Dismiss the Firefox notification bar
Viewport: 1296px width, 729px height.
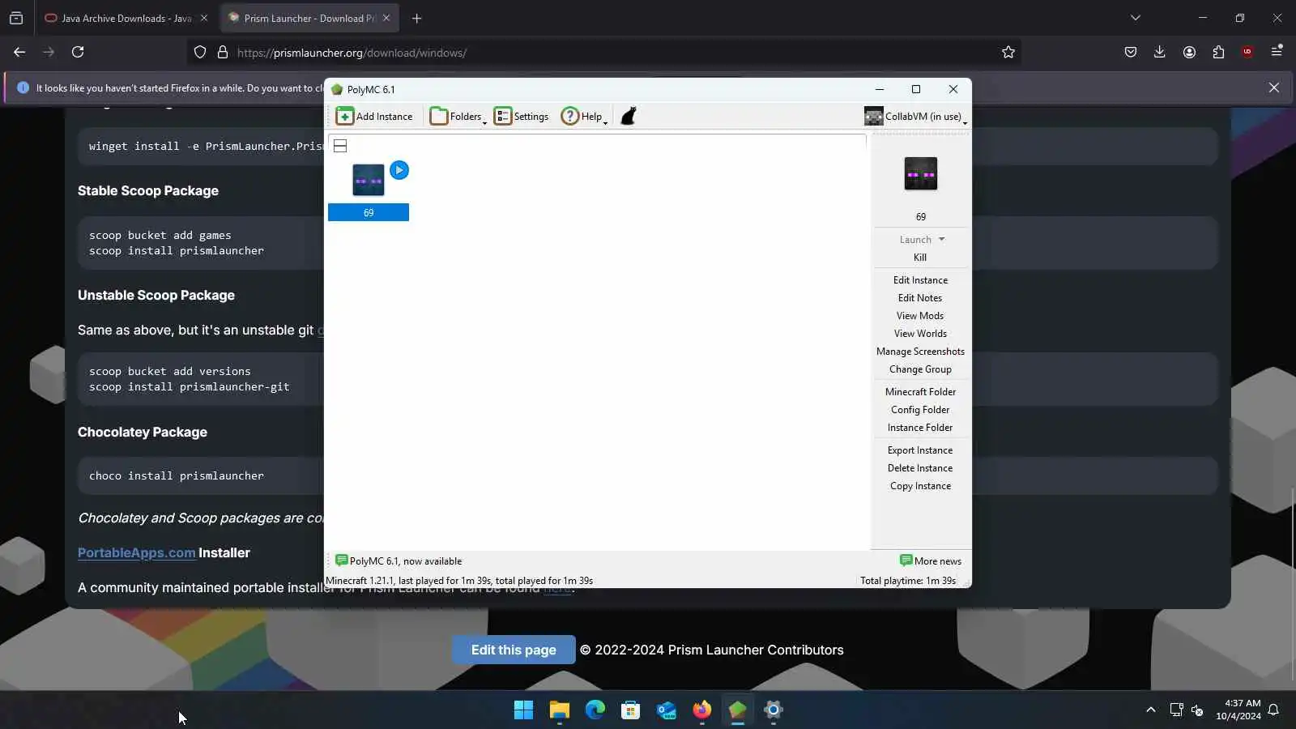[1274, 87]
